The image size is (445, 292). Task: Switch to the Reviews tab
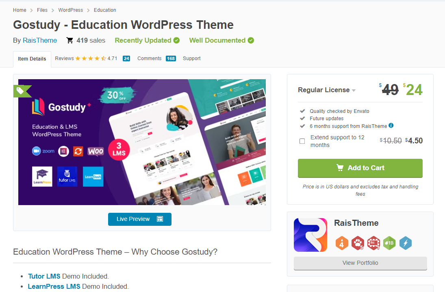[x=64, y=58]
